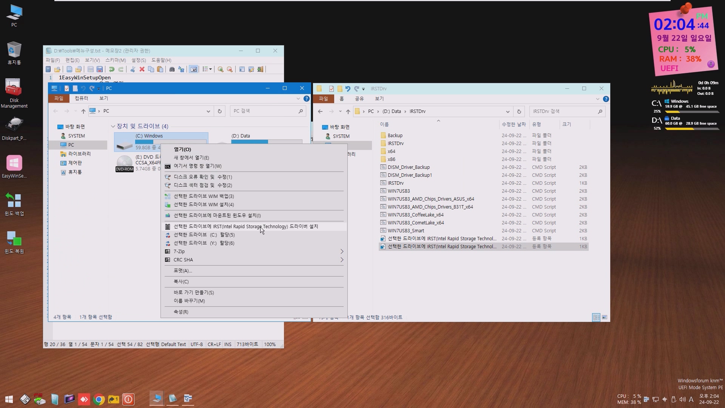Open the 휴지통 recycle bin desktop icon
Viewport: 725px width, 408px height.
(14, 53)
